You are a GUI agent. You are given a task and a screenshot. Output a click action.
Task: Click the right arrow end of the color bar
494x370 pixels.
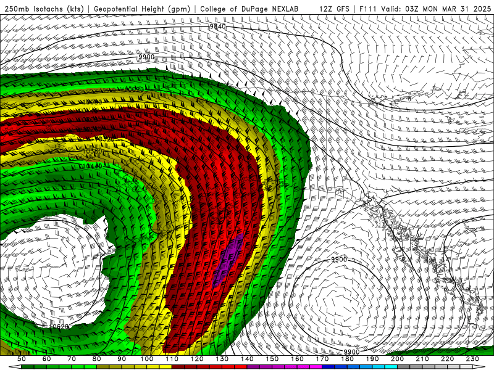tap(479, 367)
